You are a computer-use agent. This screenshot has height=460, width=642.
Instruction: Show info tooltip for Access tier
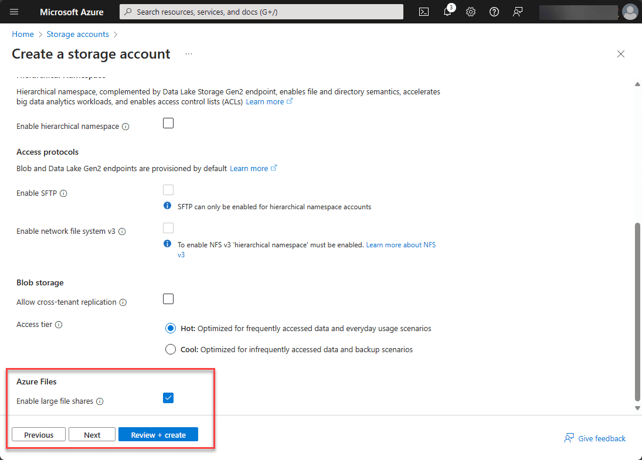(x=59, y=325)
